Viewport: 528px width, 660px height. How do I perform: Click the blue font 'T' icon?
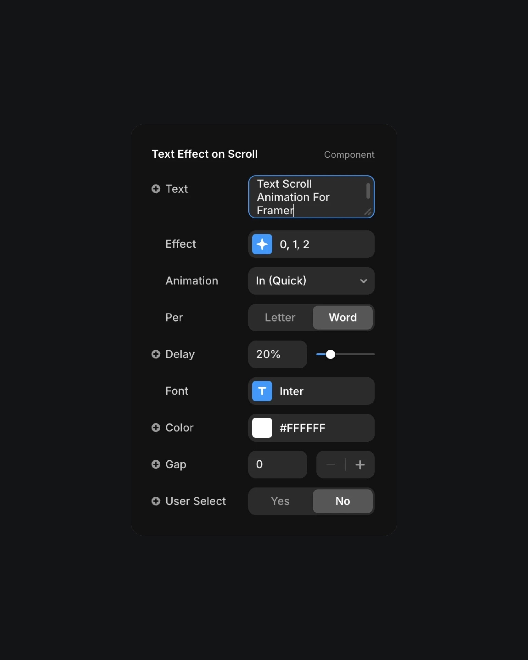(262, 391)
